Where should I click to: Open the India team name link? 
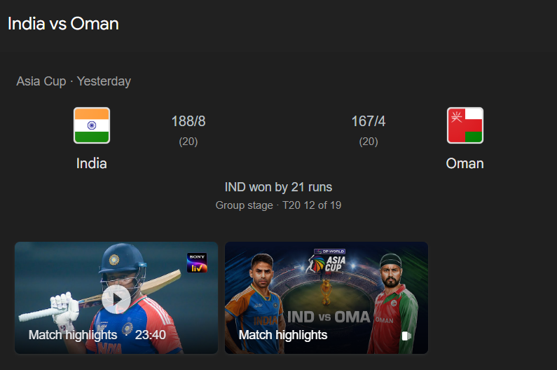92,163
